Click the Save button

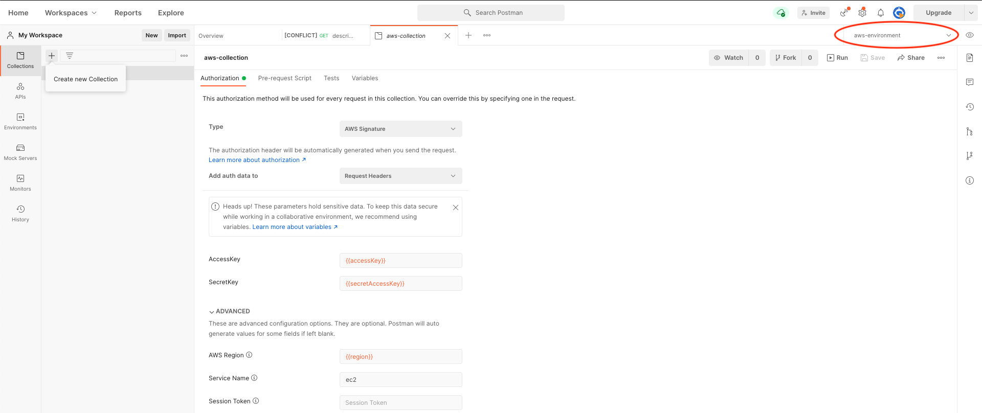(x=873, y=58)
